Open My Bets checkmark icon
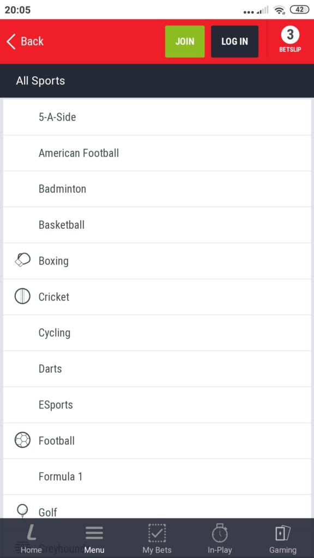 157,533
